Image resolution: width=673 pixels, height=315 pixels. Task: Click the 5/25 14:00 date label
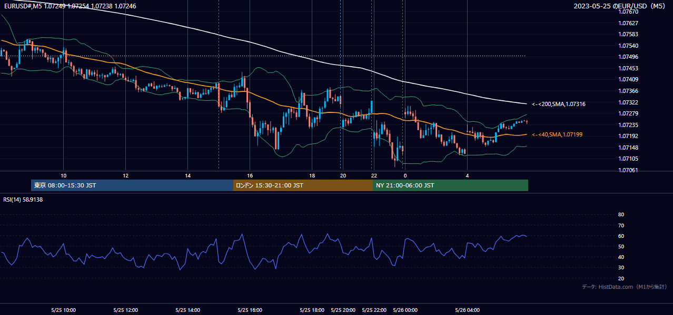click(187, 310)
